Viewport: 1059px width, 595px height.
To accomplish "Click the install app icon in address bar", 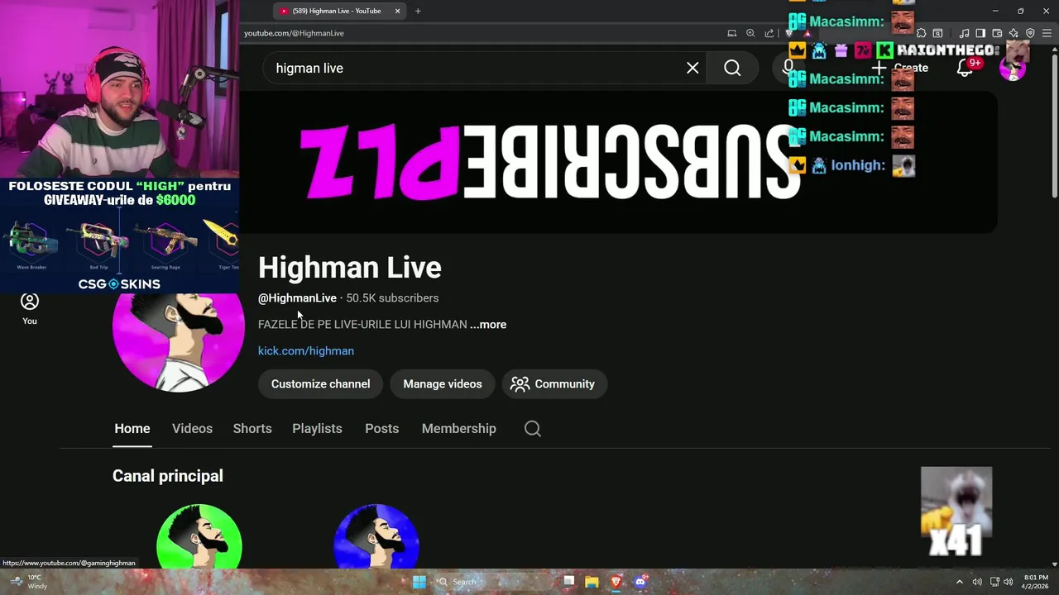I will [x=732, y=33].
